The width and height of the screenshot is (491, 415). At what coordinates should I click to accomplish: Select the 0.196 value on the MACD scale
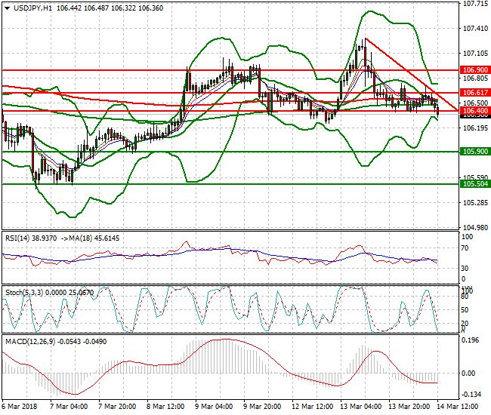click(x=470, y=340)
